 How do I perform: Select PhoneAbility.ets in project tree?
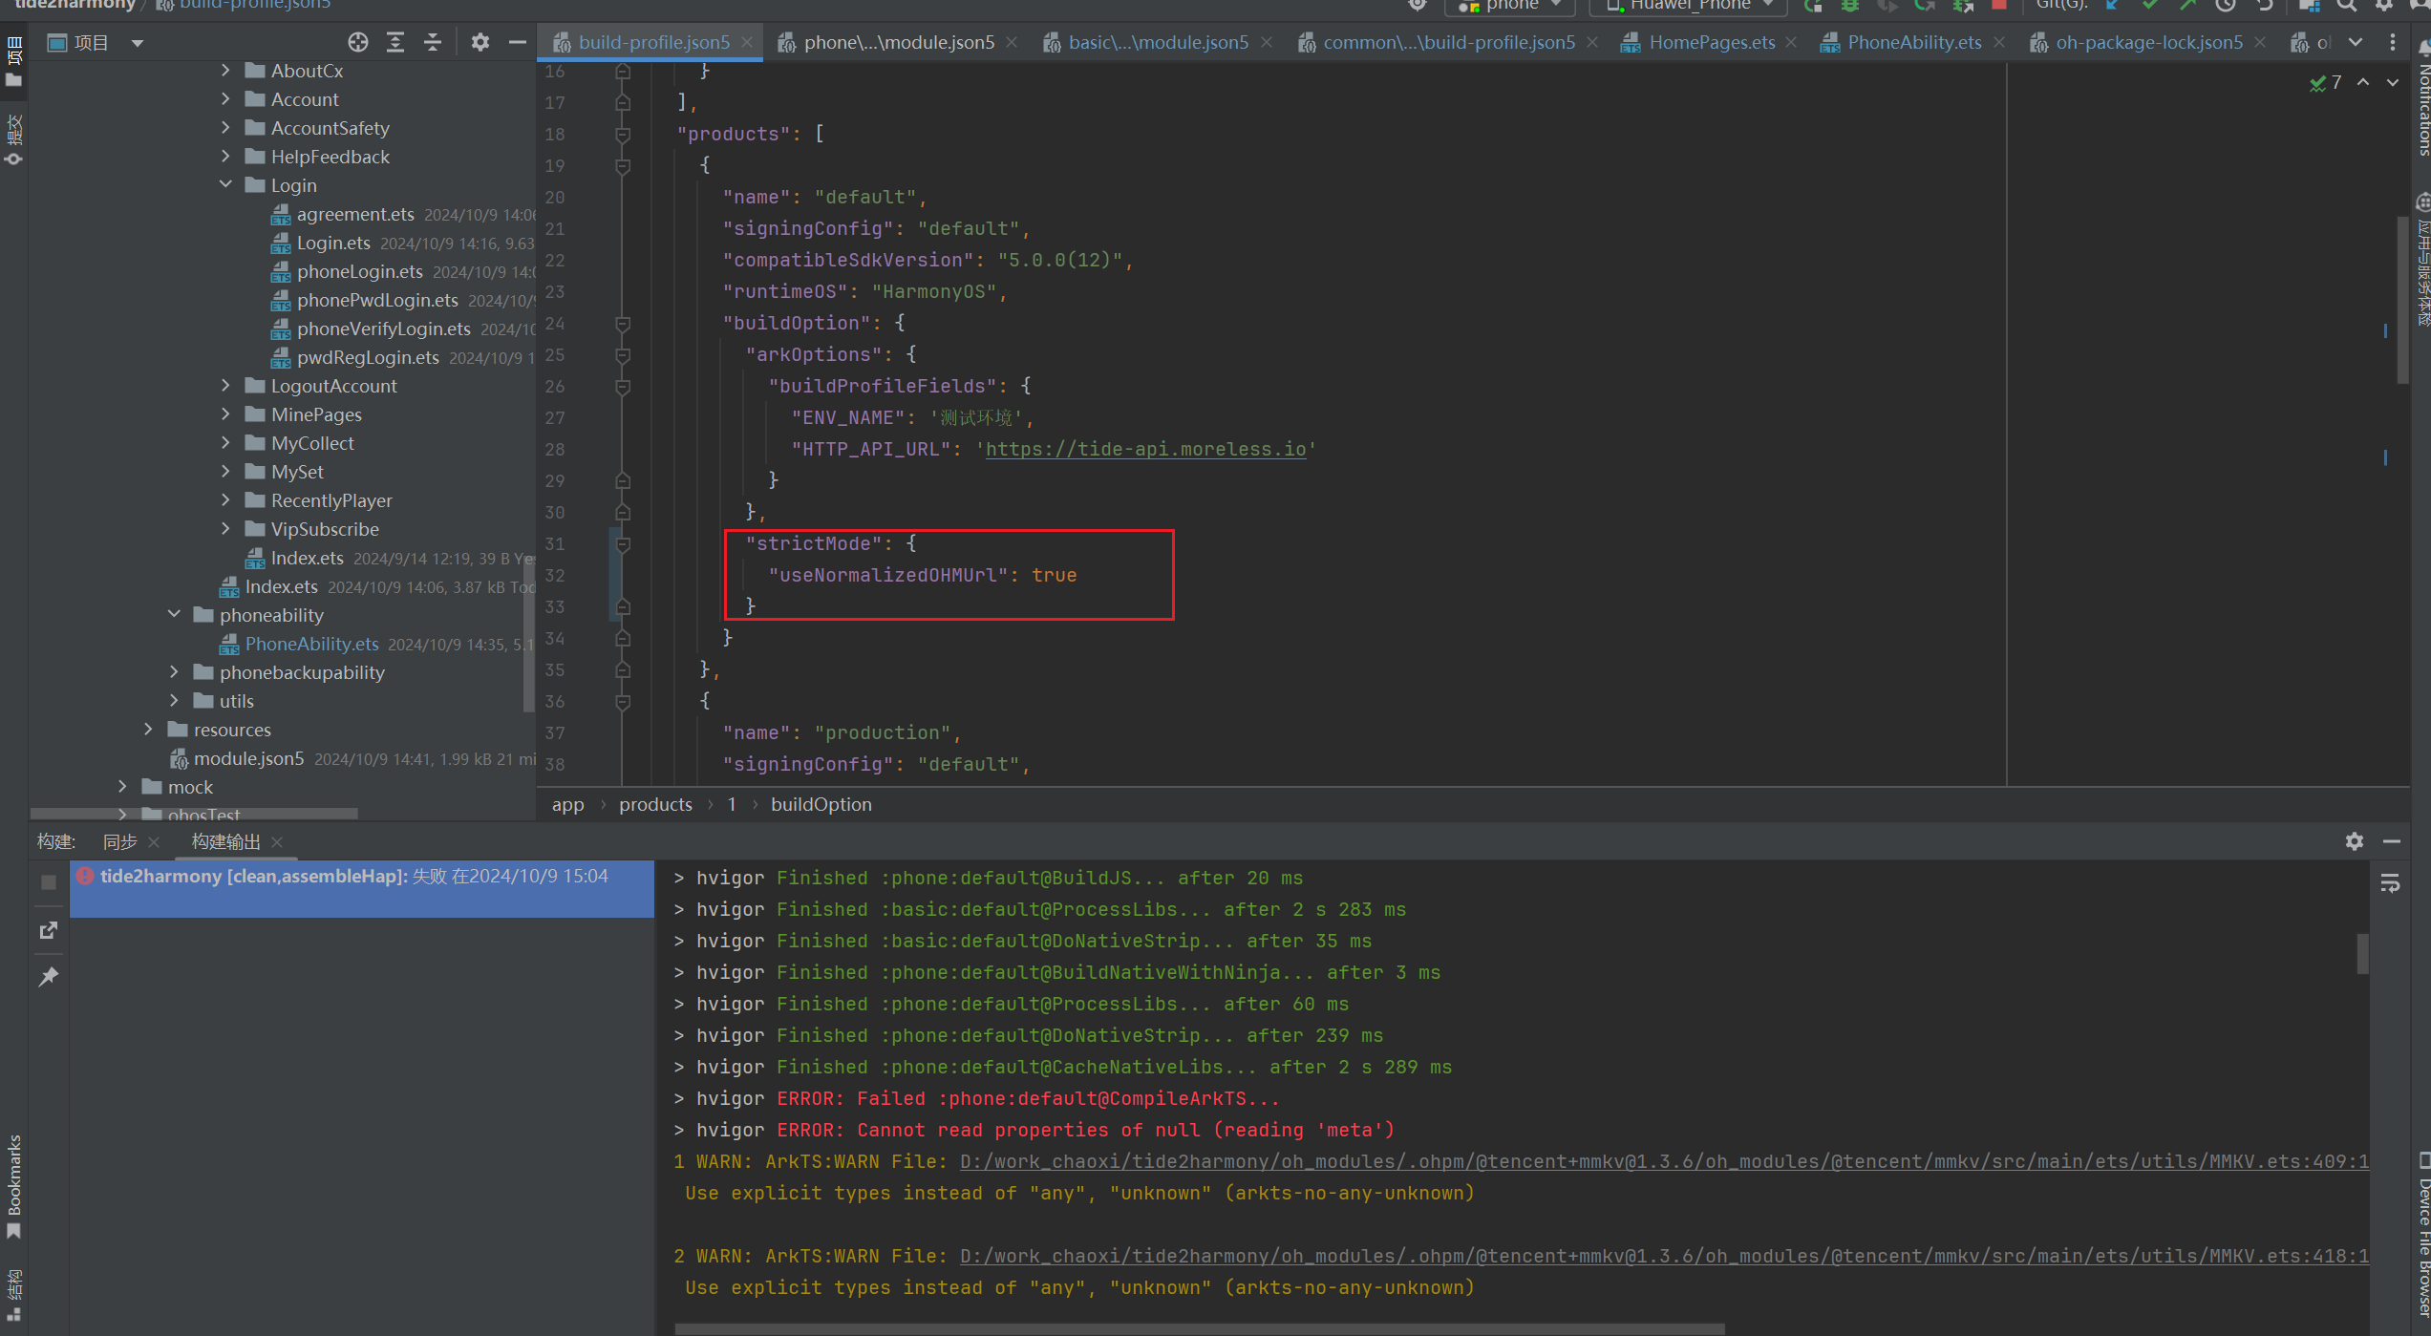[311, 644]
